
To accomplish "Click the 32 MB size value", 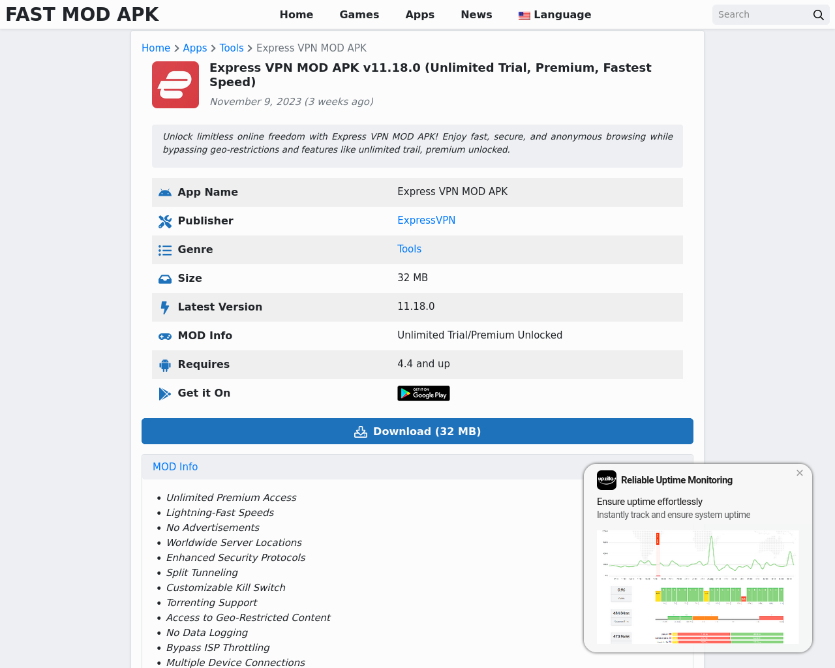I will tap(413, 278).
